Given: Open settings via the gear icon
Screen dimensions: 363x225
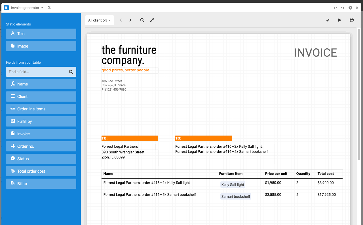Looking at the screenshot, I should point(350,8).
